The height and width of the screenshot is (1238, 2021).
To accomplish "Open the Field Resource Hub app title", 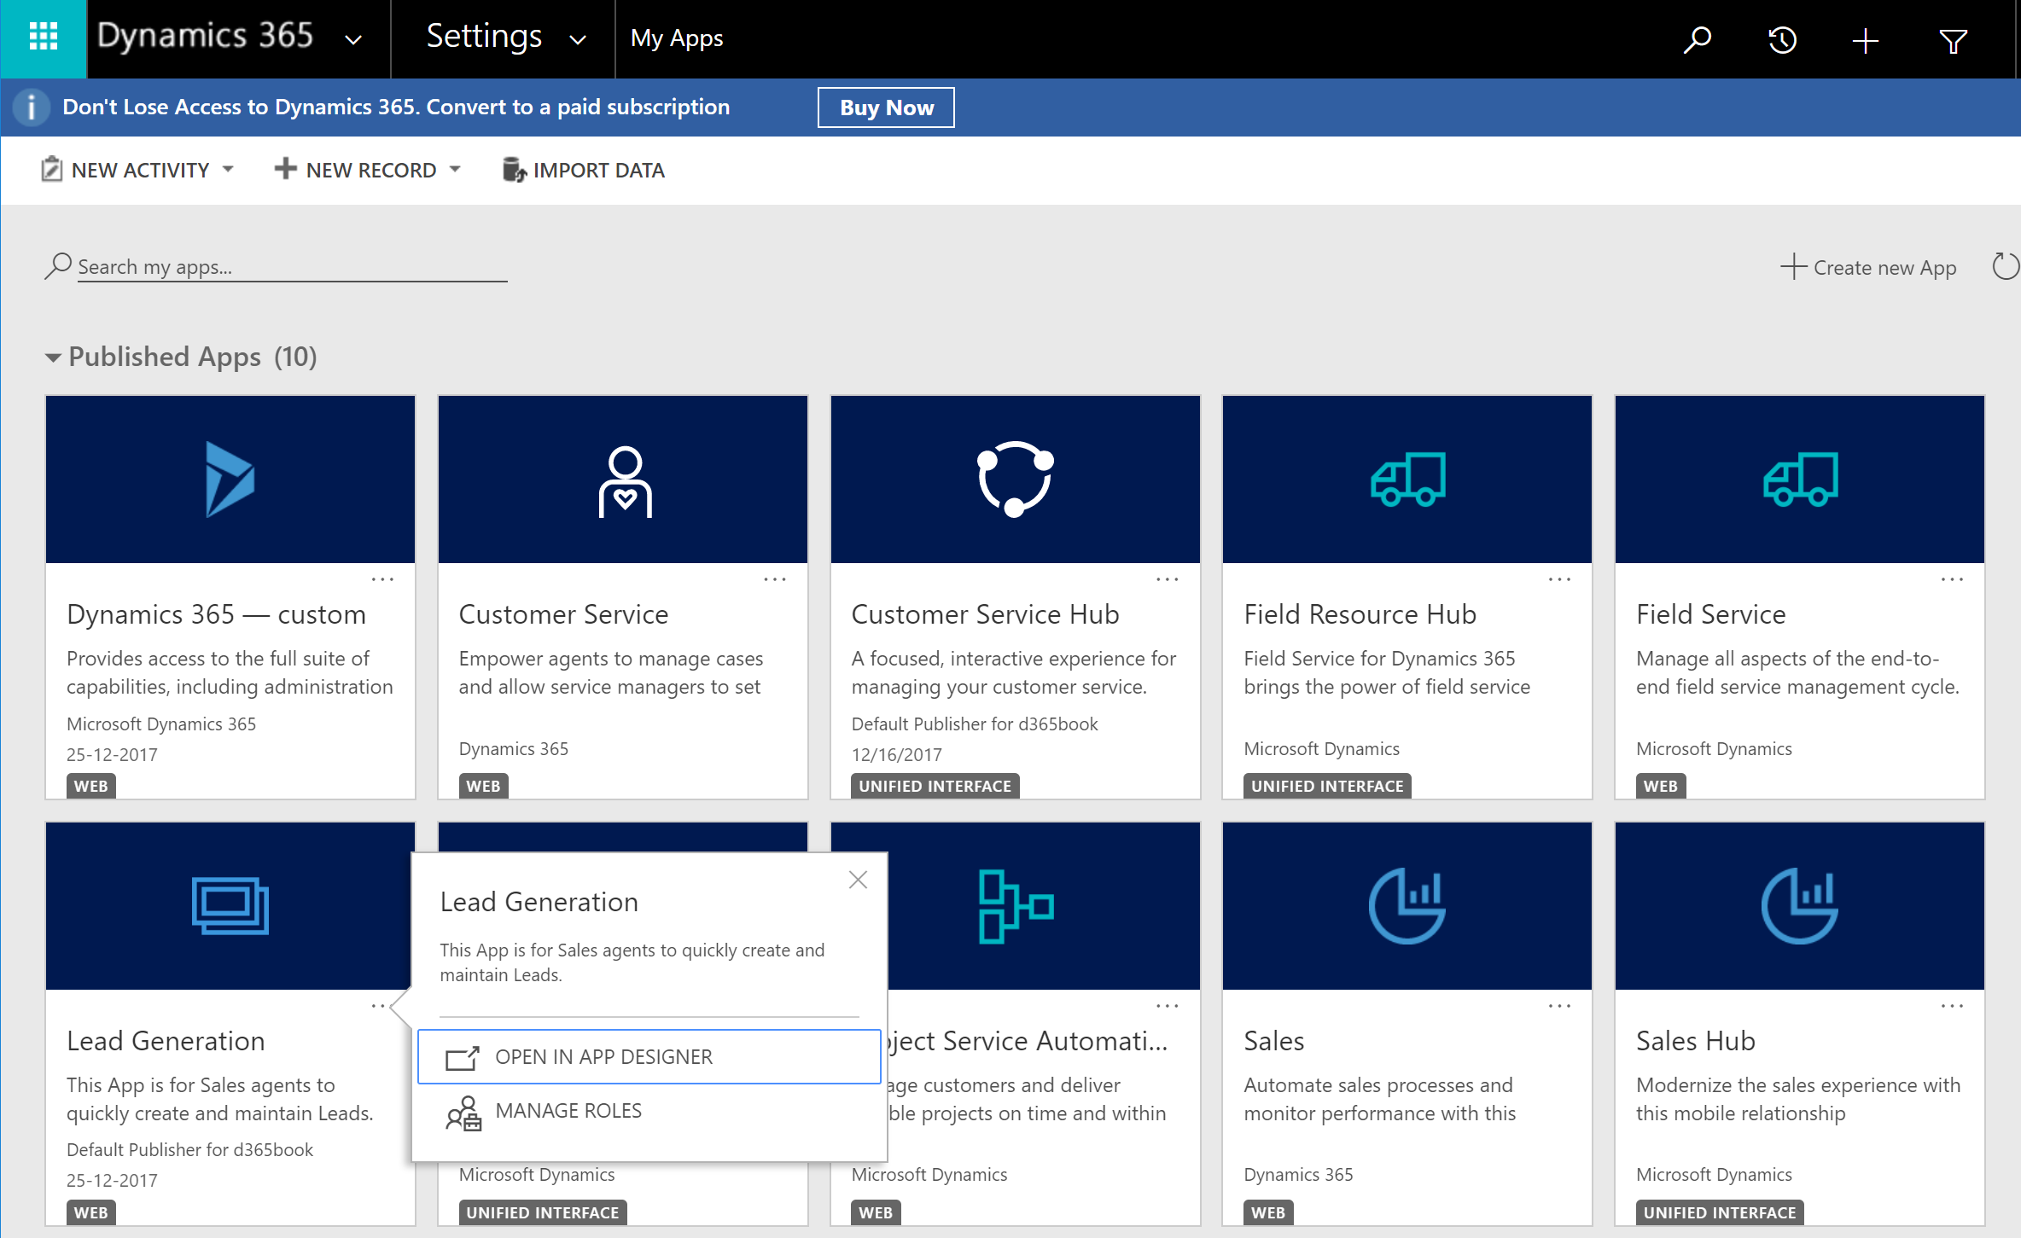I will 1360,614.
